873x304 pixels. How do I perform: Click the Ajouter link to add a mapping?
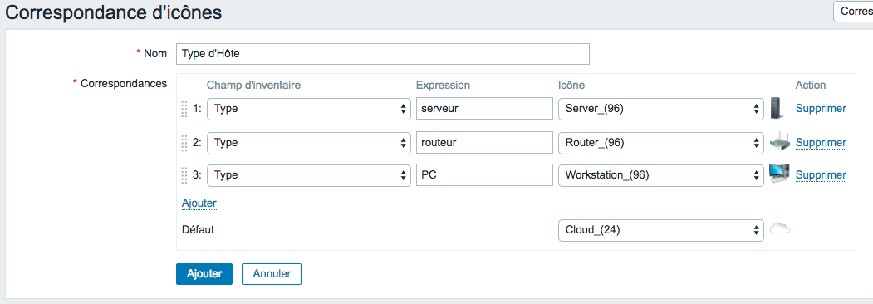click(x=199, y=203)
